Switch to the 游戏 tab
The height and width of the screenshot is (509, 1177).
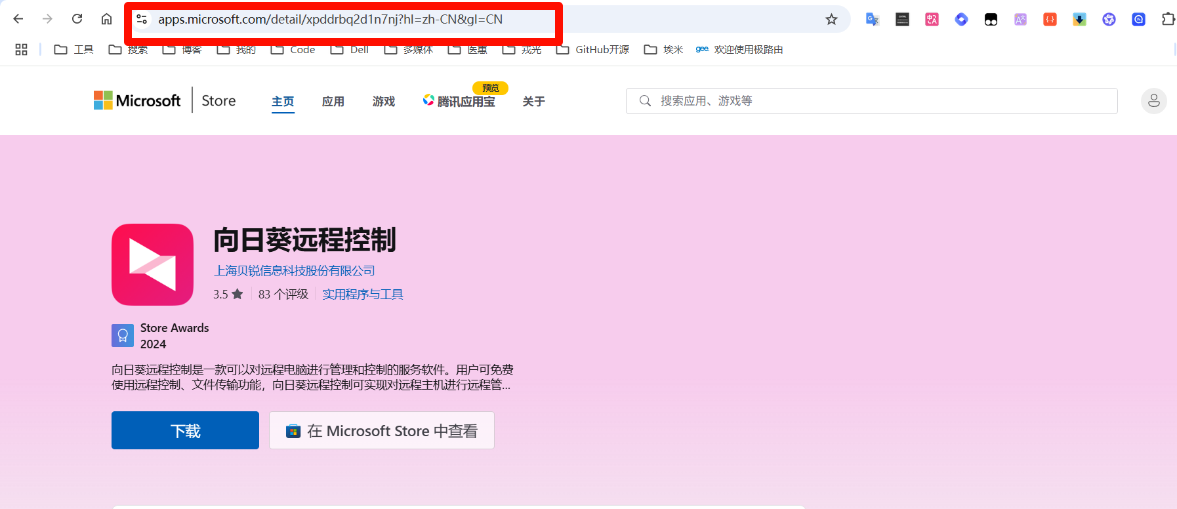coord(384,102)
